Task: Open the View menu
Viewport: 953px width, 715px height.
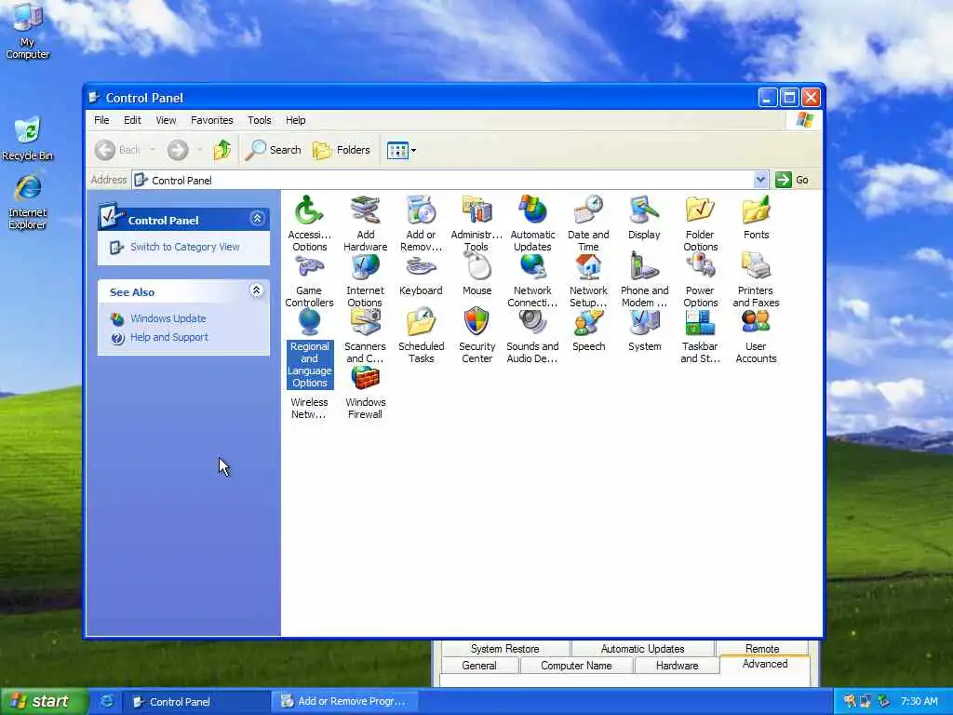Action: click(x=166, y=120)
